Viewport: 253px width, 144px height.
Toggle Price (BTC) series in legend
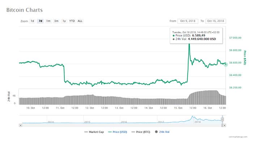point(141,132)
